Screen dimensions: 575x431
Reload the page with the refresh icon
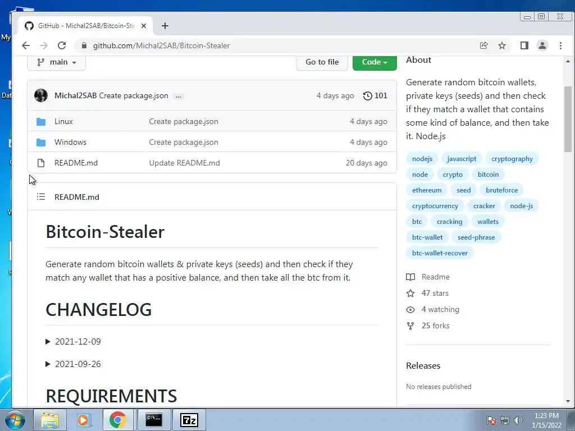point(62,45)
